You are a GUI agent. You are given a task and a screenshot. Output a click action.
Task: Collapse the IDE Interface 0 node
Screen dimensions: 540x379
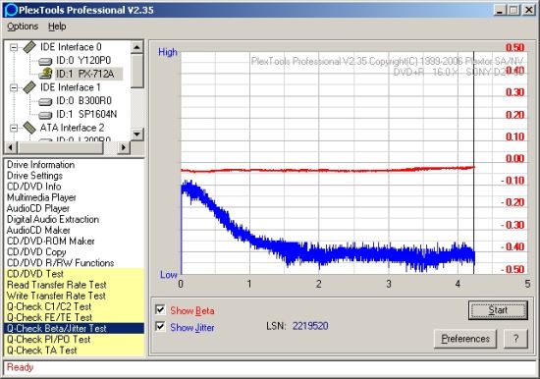coord(14,47)
